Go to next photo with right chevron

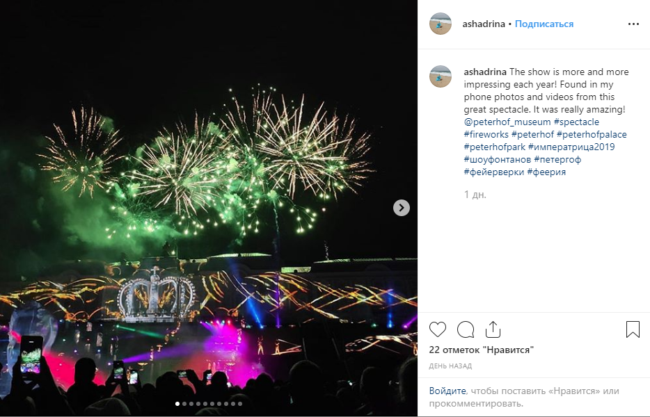[x=402, y=208]
